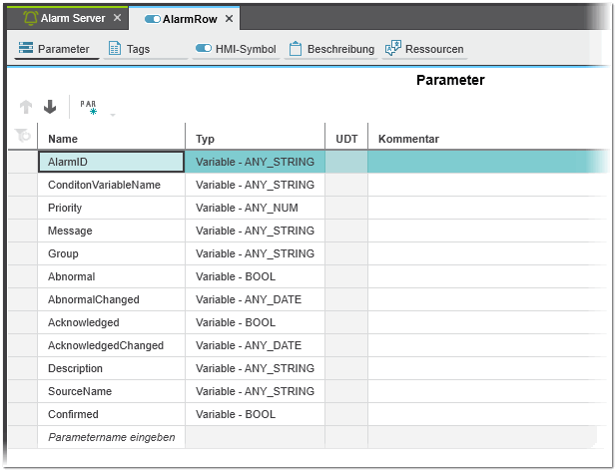Sort by the Name column header
Viewport: 616px width, 471px height.
pos(110,139)
